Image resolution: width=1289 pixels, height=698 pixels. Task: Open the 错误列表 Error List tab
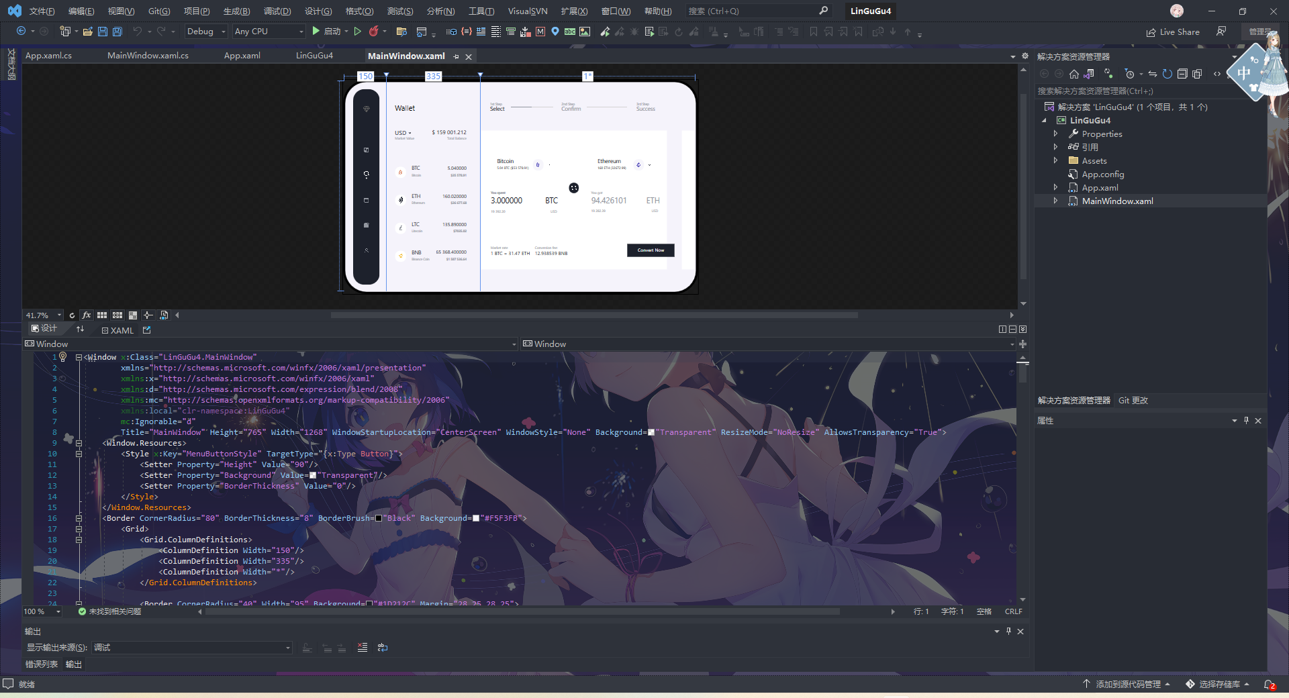42,664
